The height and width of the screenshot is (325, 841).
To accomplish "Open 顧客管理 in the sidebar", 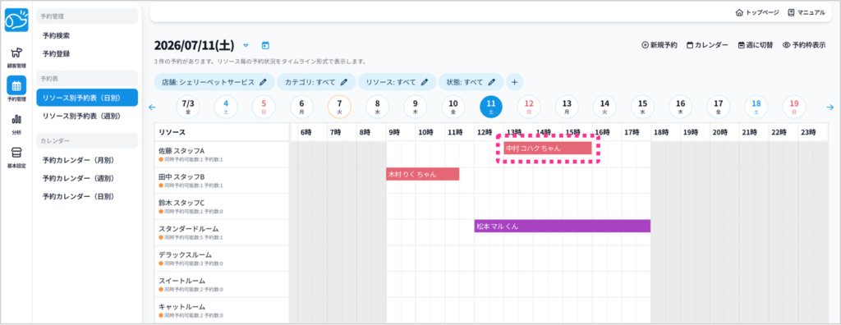I will [x=16, y=57].
